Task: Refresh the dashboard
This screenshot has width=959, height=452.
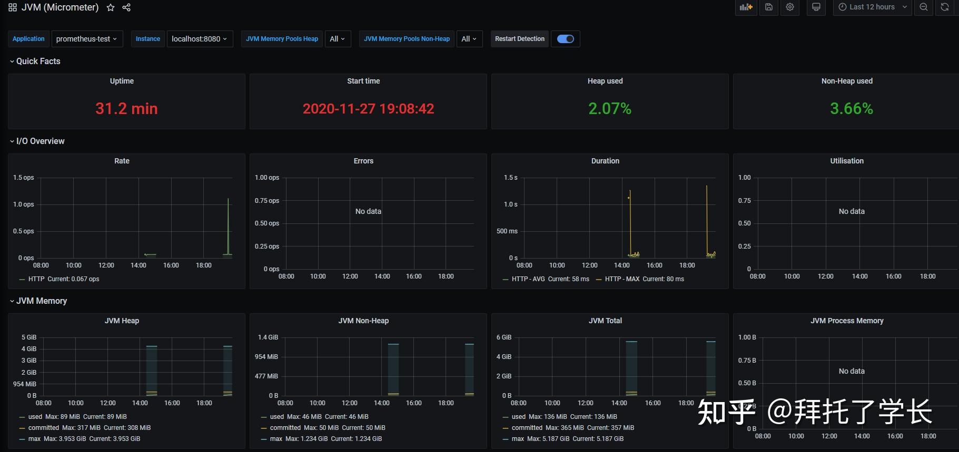Action: 945,7
